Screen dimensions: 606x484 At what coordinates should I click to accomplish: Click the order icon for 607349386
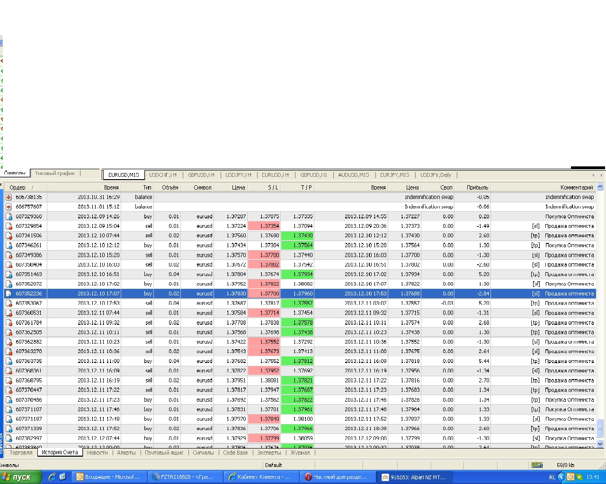pyautogui.click(x=9, y=255)
